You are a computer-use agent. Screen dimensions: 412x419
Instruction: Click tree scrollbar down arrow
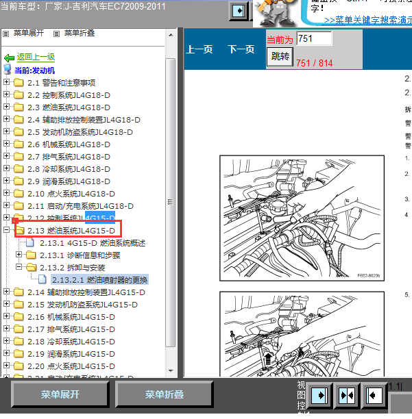(x=171, y=371)
